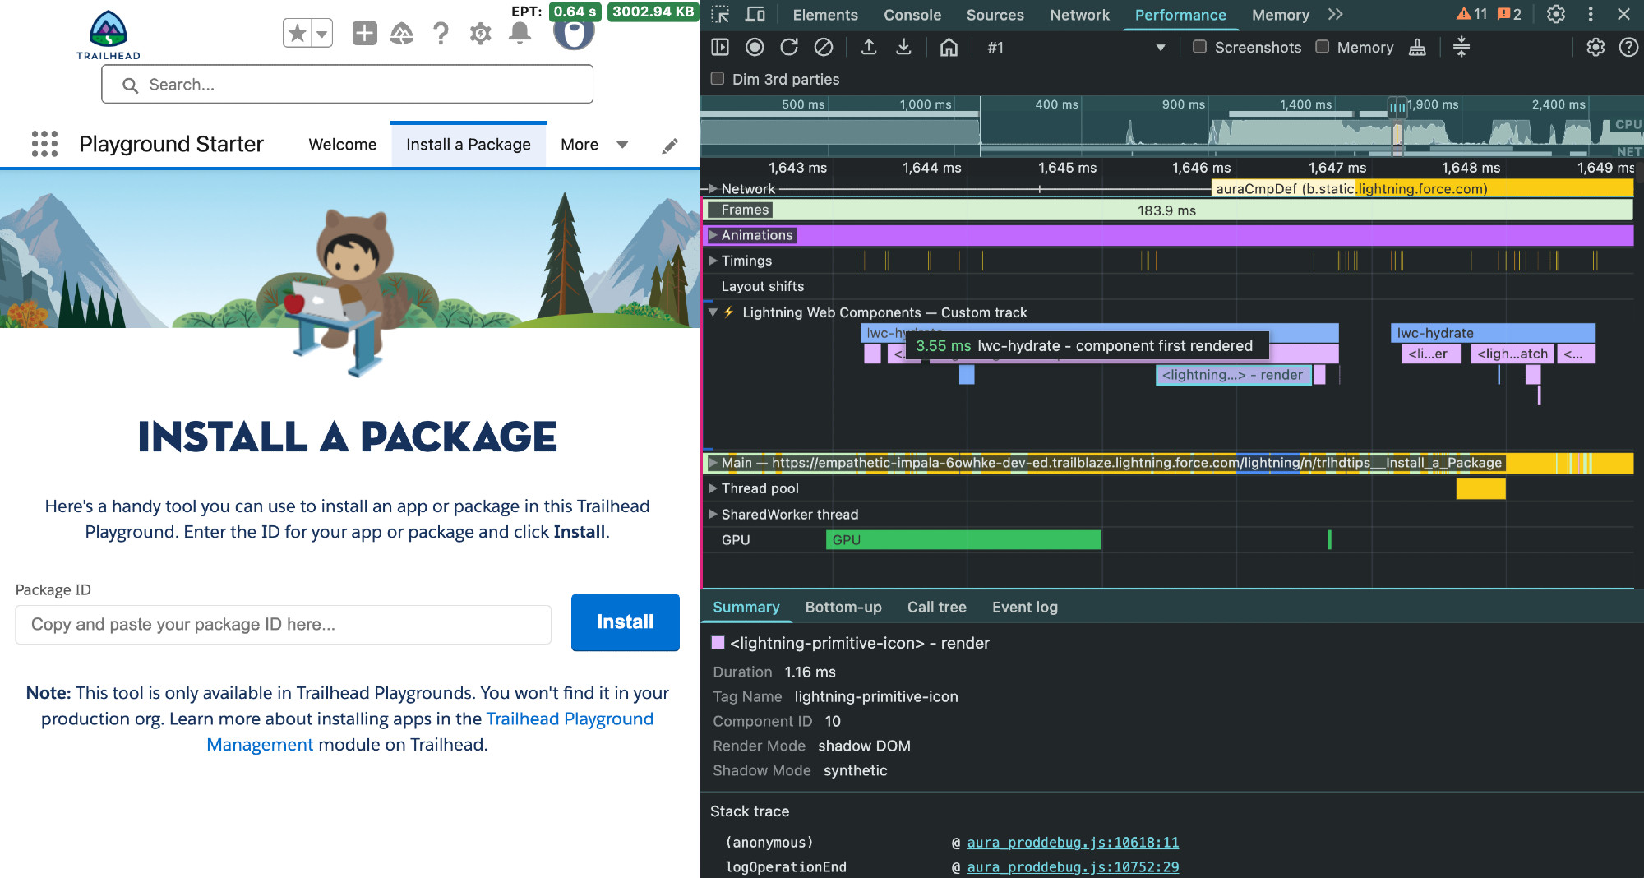The image size is (1644, 878).
Task: Open the global actions plus icon
Action: pyautogui.click(x=364, y=33)
